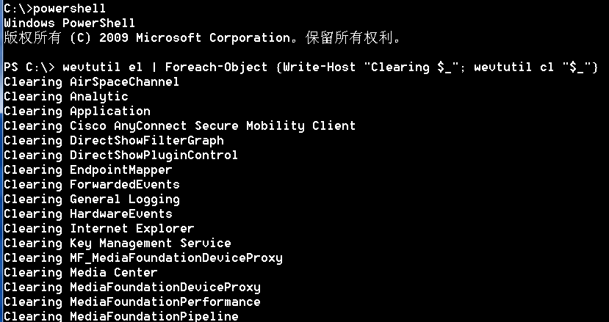The width and height of the screenshot is (609, 322).
Task: Click the Clearing Application output line
Action: [77, 111]
